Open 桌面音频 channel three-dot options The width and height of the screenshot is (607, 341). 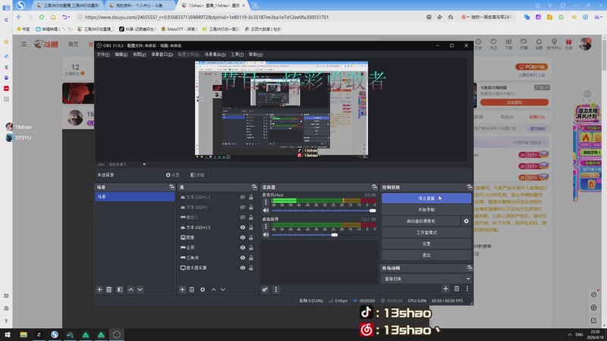(x=266, y=226)
